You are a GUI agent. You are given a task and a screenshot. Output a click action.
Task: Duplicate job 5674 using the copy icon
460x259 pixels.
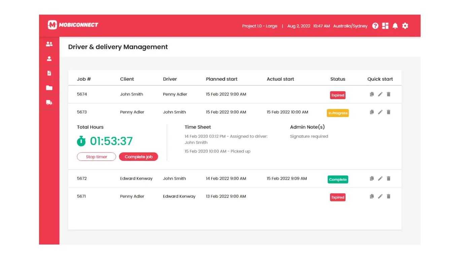pos(371,94)
